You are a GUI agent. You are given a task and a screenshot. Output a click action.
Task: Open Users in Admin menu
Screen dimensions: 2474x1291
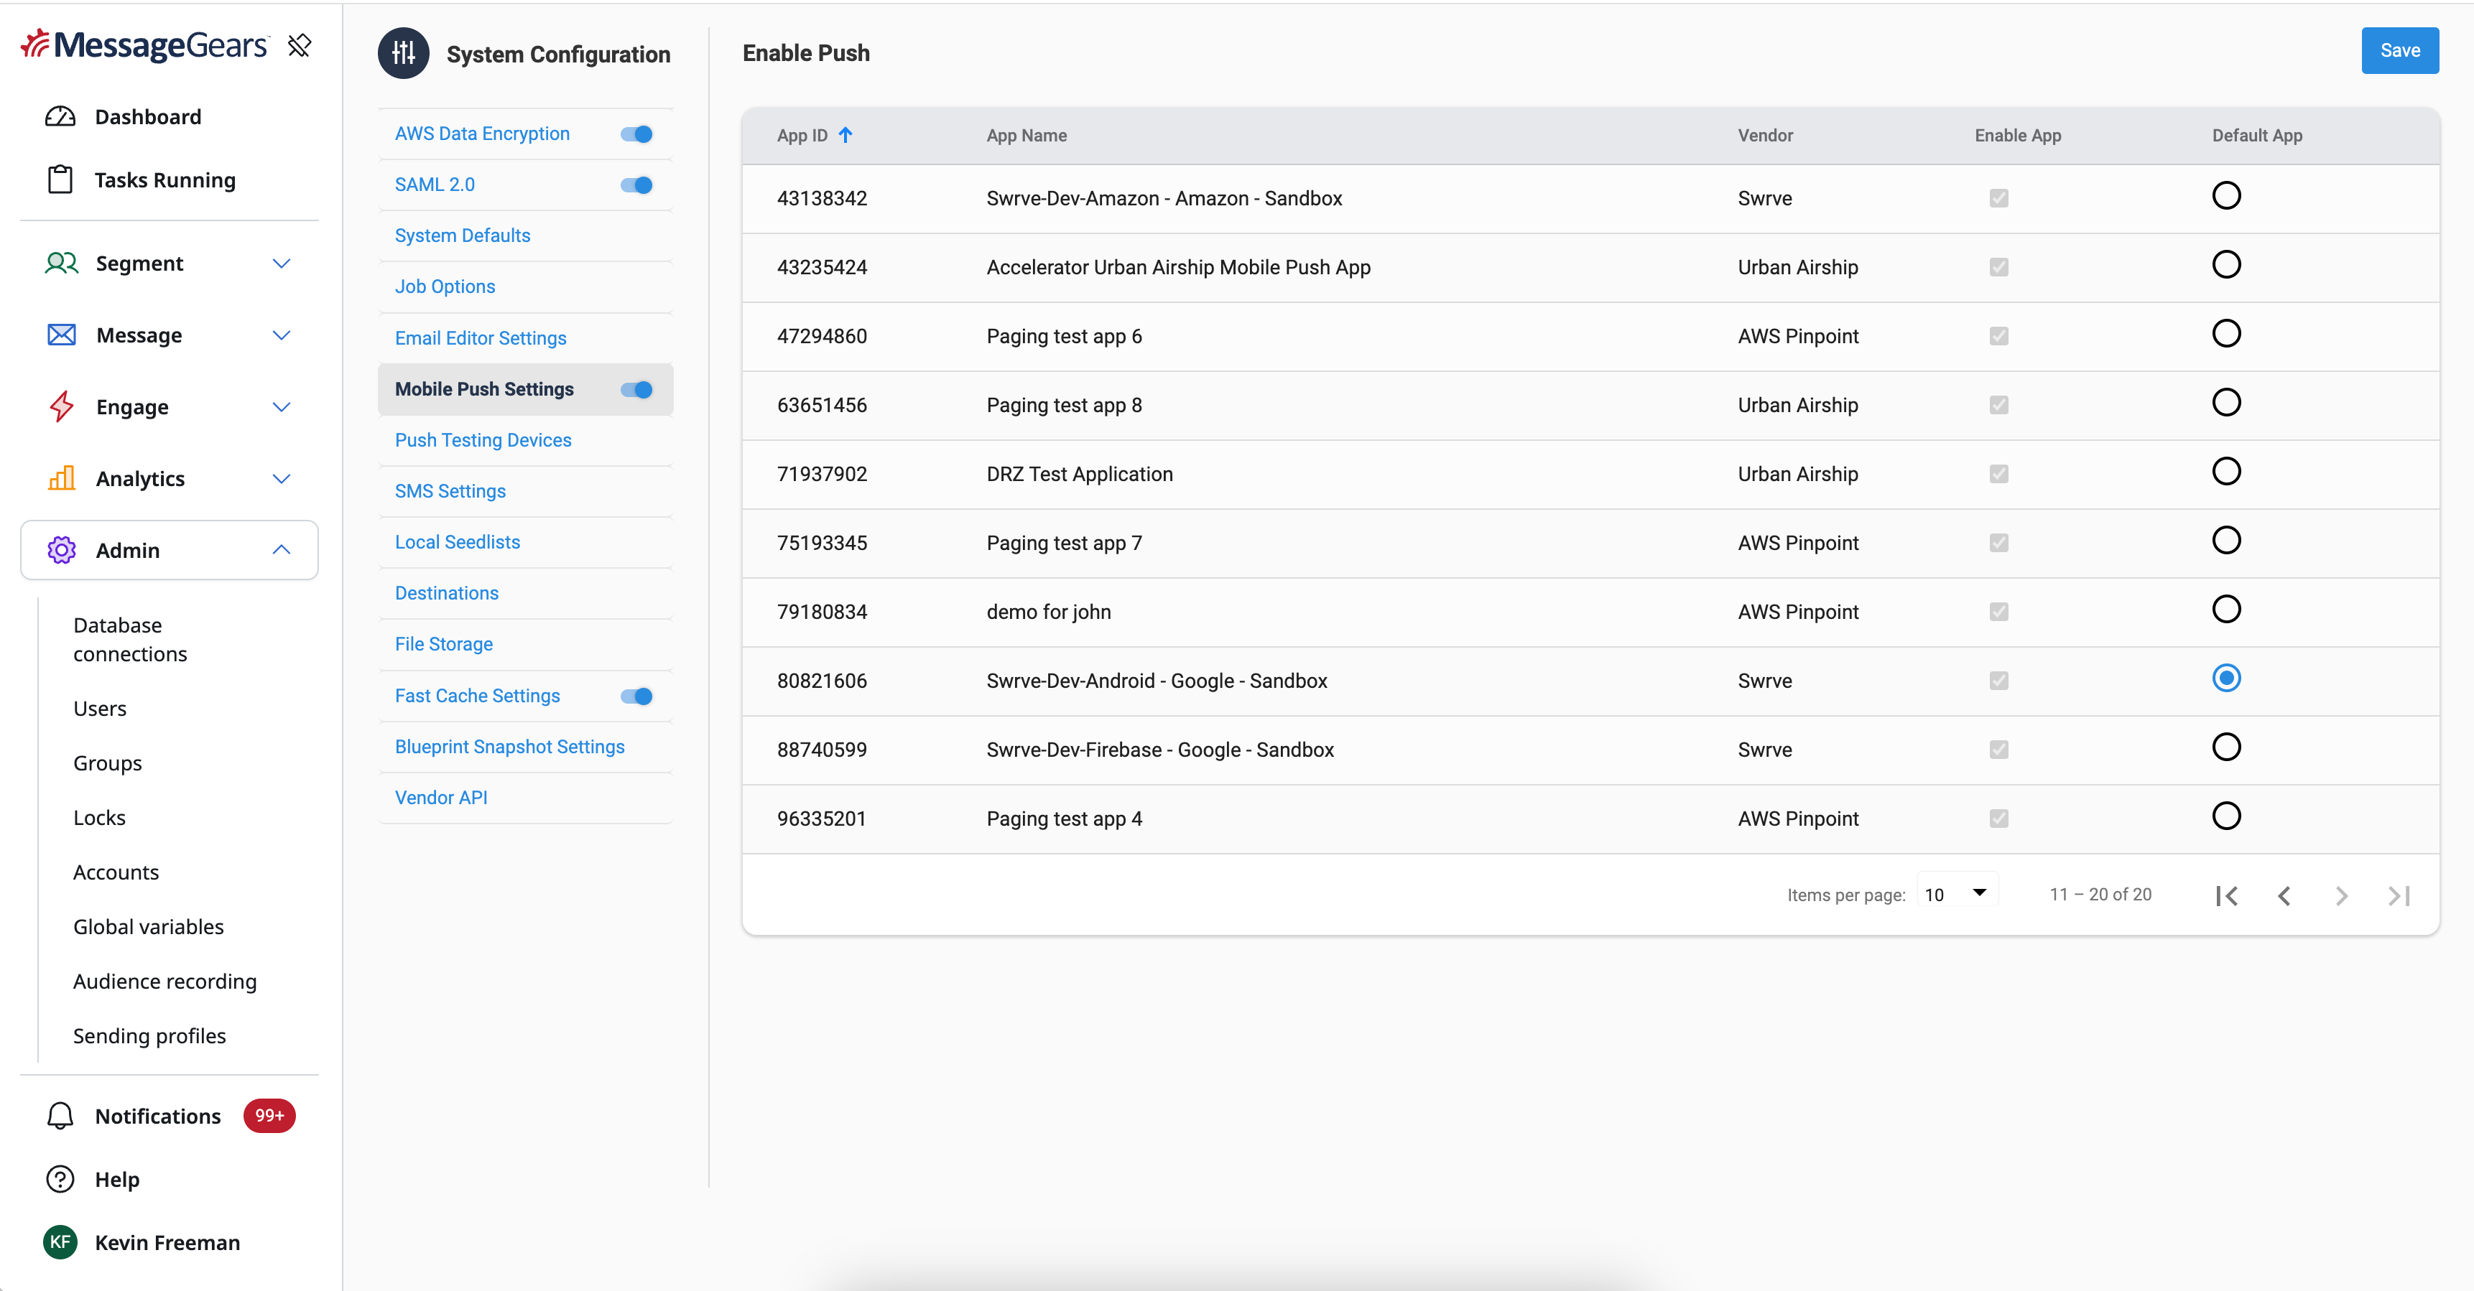pos(100,709)
